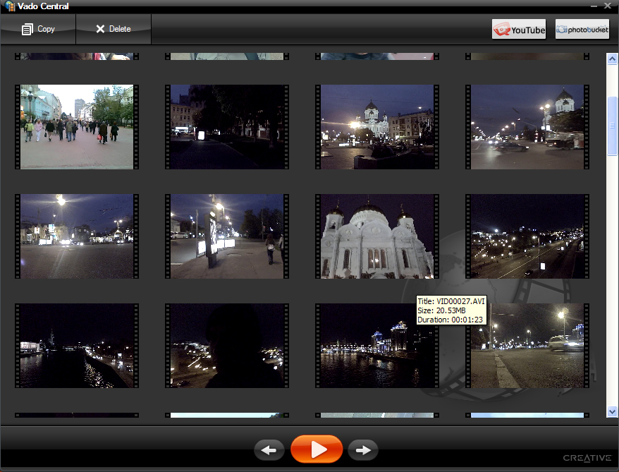Select the distant illuminated cathedral plaza thumbnail

377,127
